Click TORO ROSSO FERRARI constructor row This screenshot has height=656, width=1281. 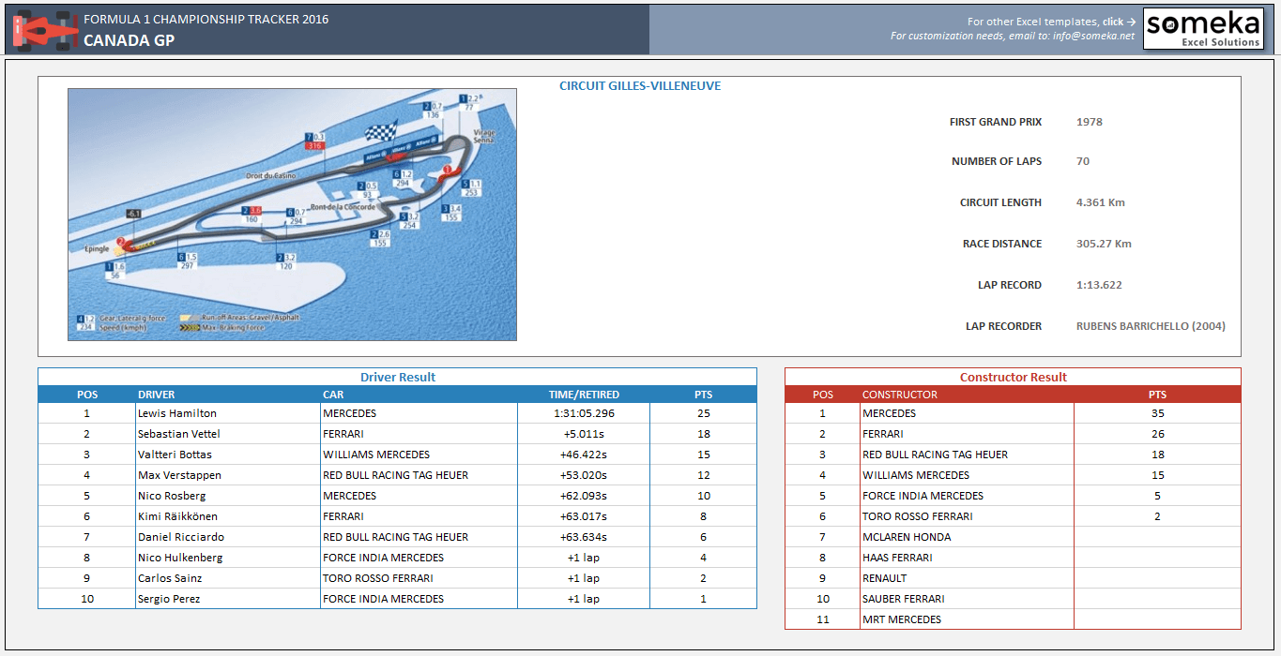pyautogui.click(x=1013, y=516)
